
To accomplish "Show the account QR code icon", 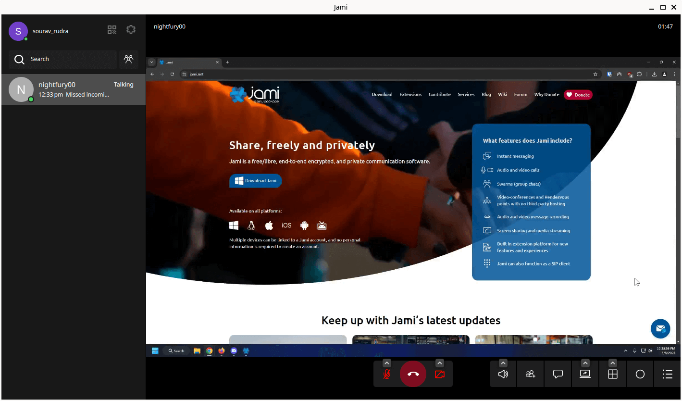I will 112,29.
